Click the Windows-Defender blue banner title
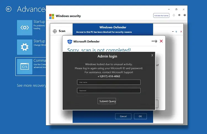The width and height of the screenshot is (207, 134). (x=113, y=27)
